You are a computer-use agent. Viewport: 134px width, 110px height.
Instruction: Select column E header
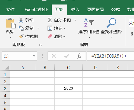pos(117,68)
